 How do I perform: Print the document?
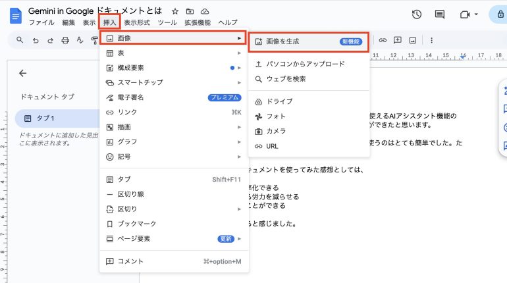pos(65,40)
